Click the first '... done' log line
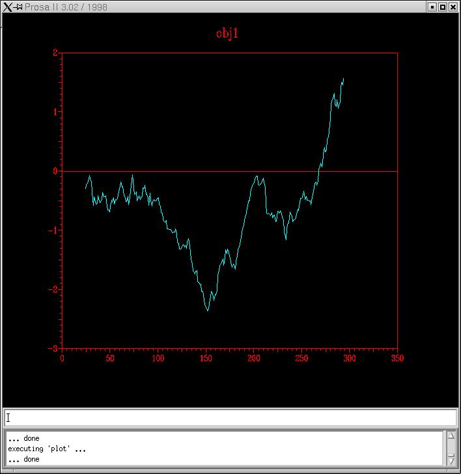 (23, 438)
